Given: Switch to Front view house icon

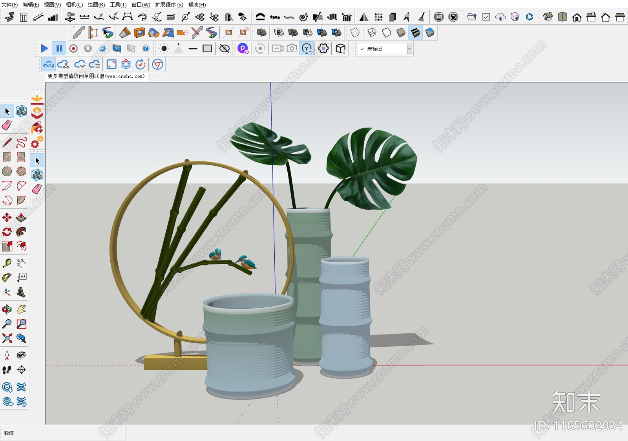Looking at the screenshot, I should point(577,17).
